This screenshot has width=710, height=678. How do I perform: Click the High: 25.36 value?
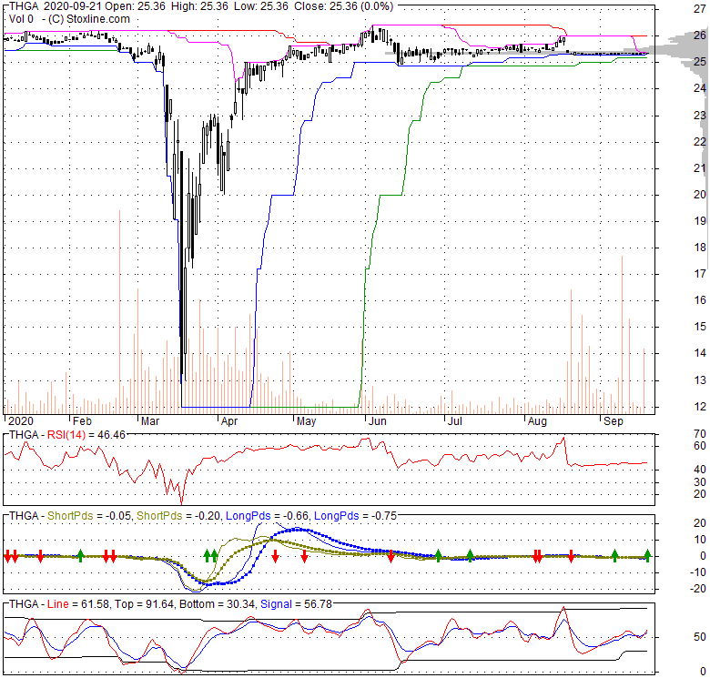(198, 6)
